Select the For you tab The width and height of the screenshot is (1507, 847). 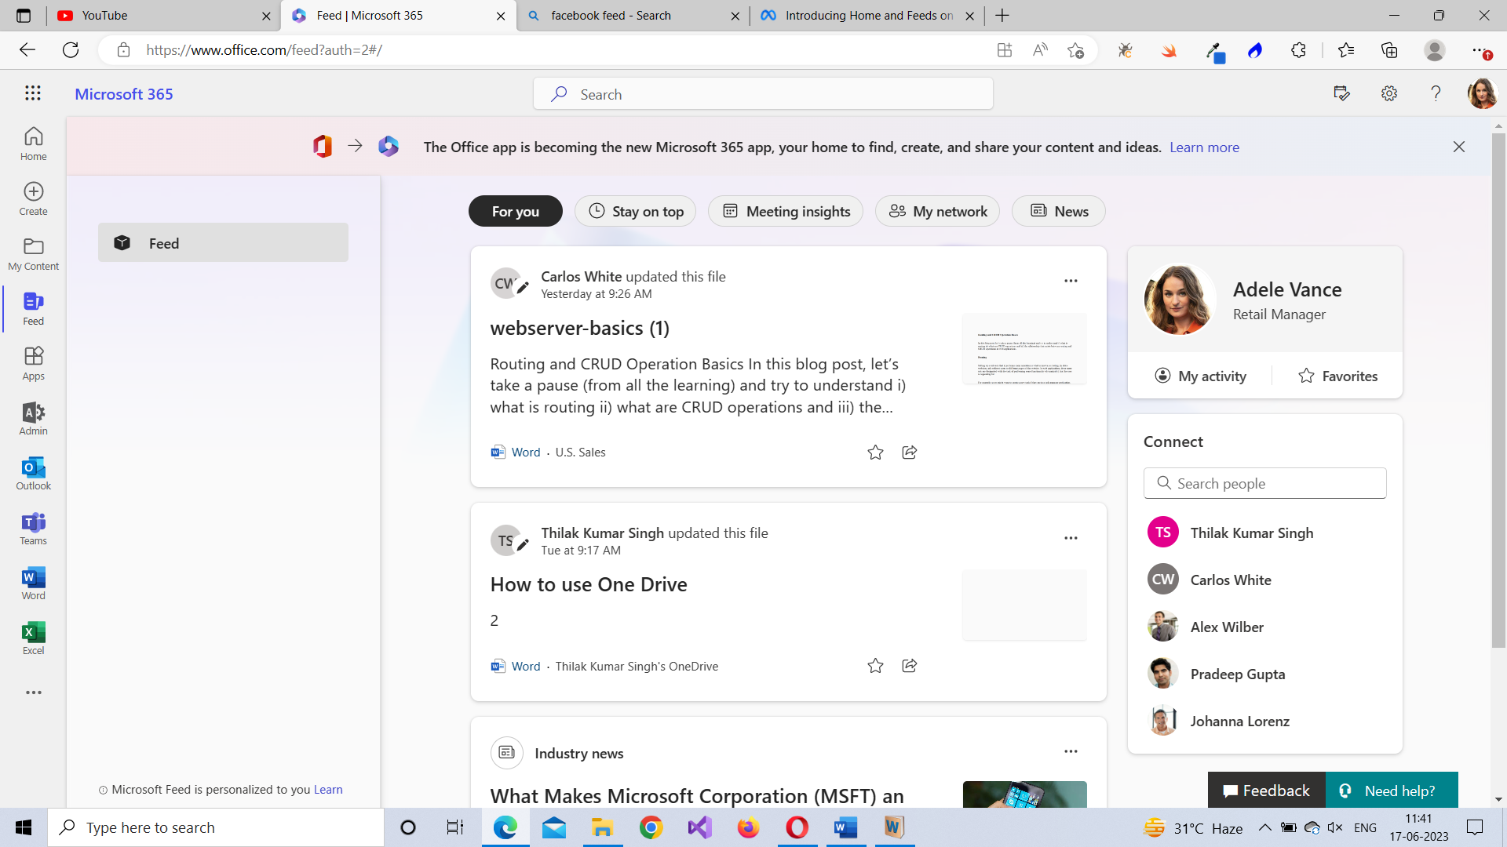(x=515, y=211)
